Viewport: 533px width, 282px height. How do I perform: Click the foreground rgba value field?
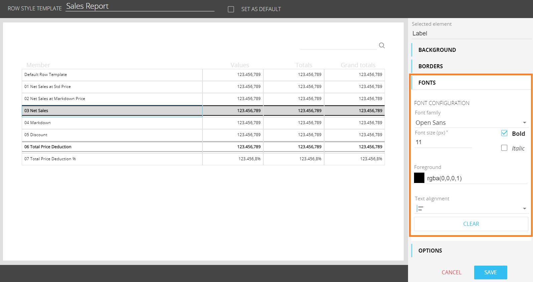point(477,178)
